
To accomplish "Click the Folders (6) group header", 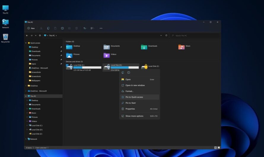I will (70, 41).
